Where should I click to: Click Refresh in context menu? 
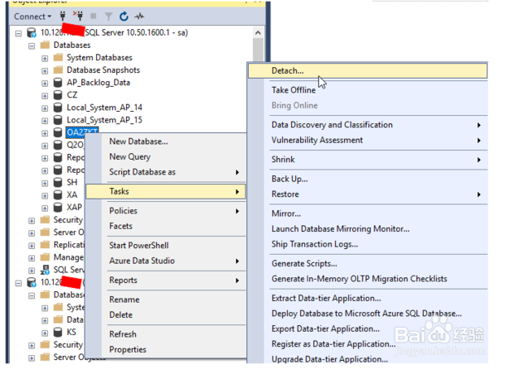pyautogui.click(x=166, y=334)
